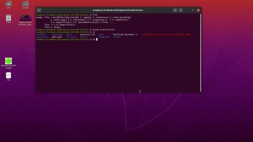The height and width of the screenshot is (142, 253).
Task: Click the terminal search magnifier icon
Action: click(x=175, y=10)
